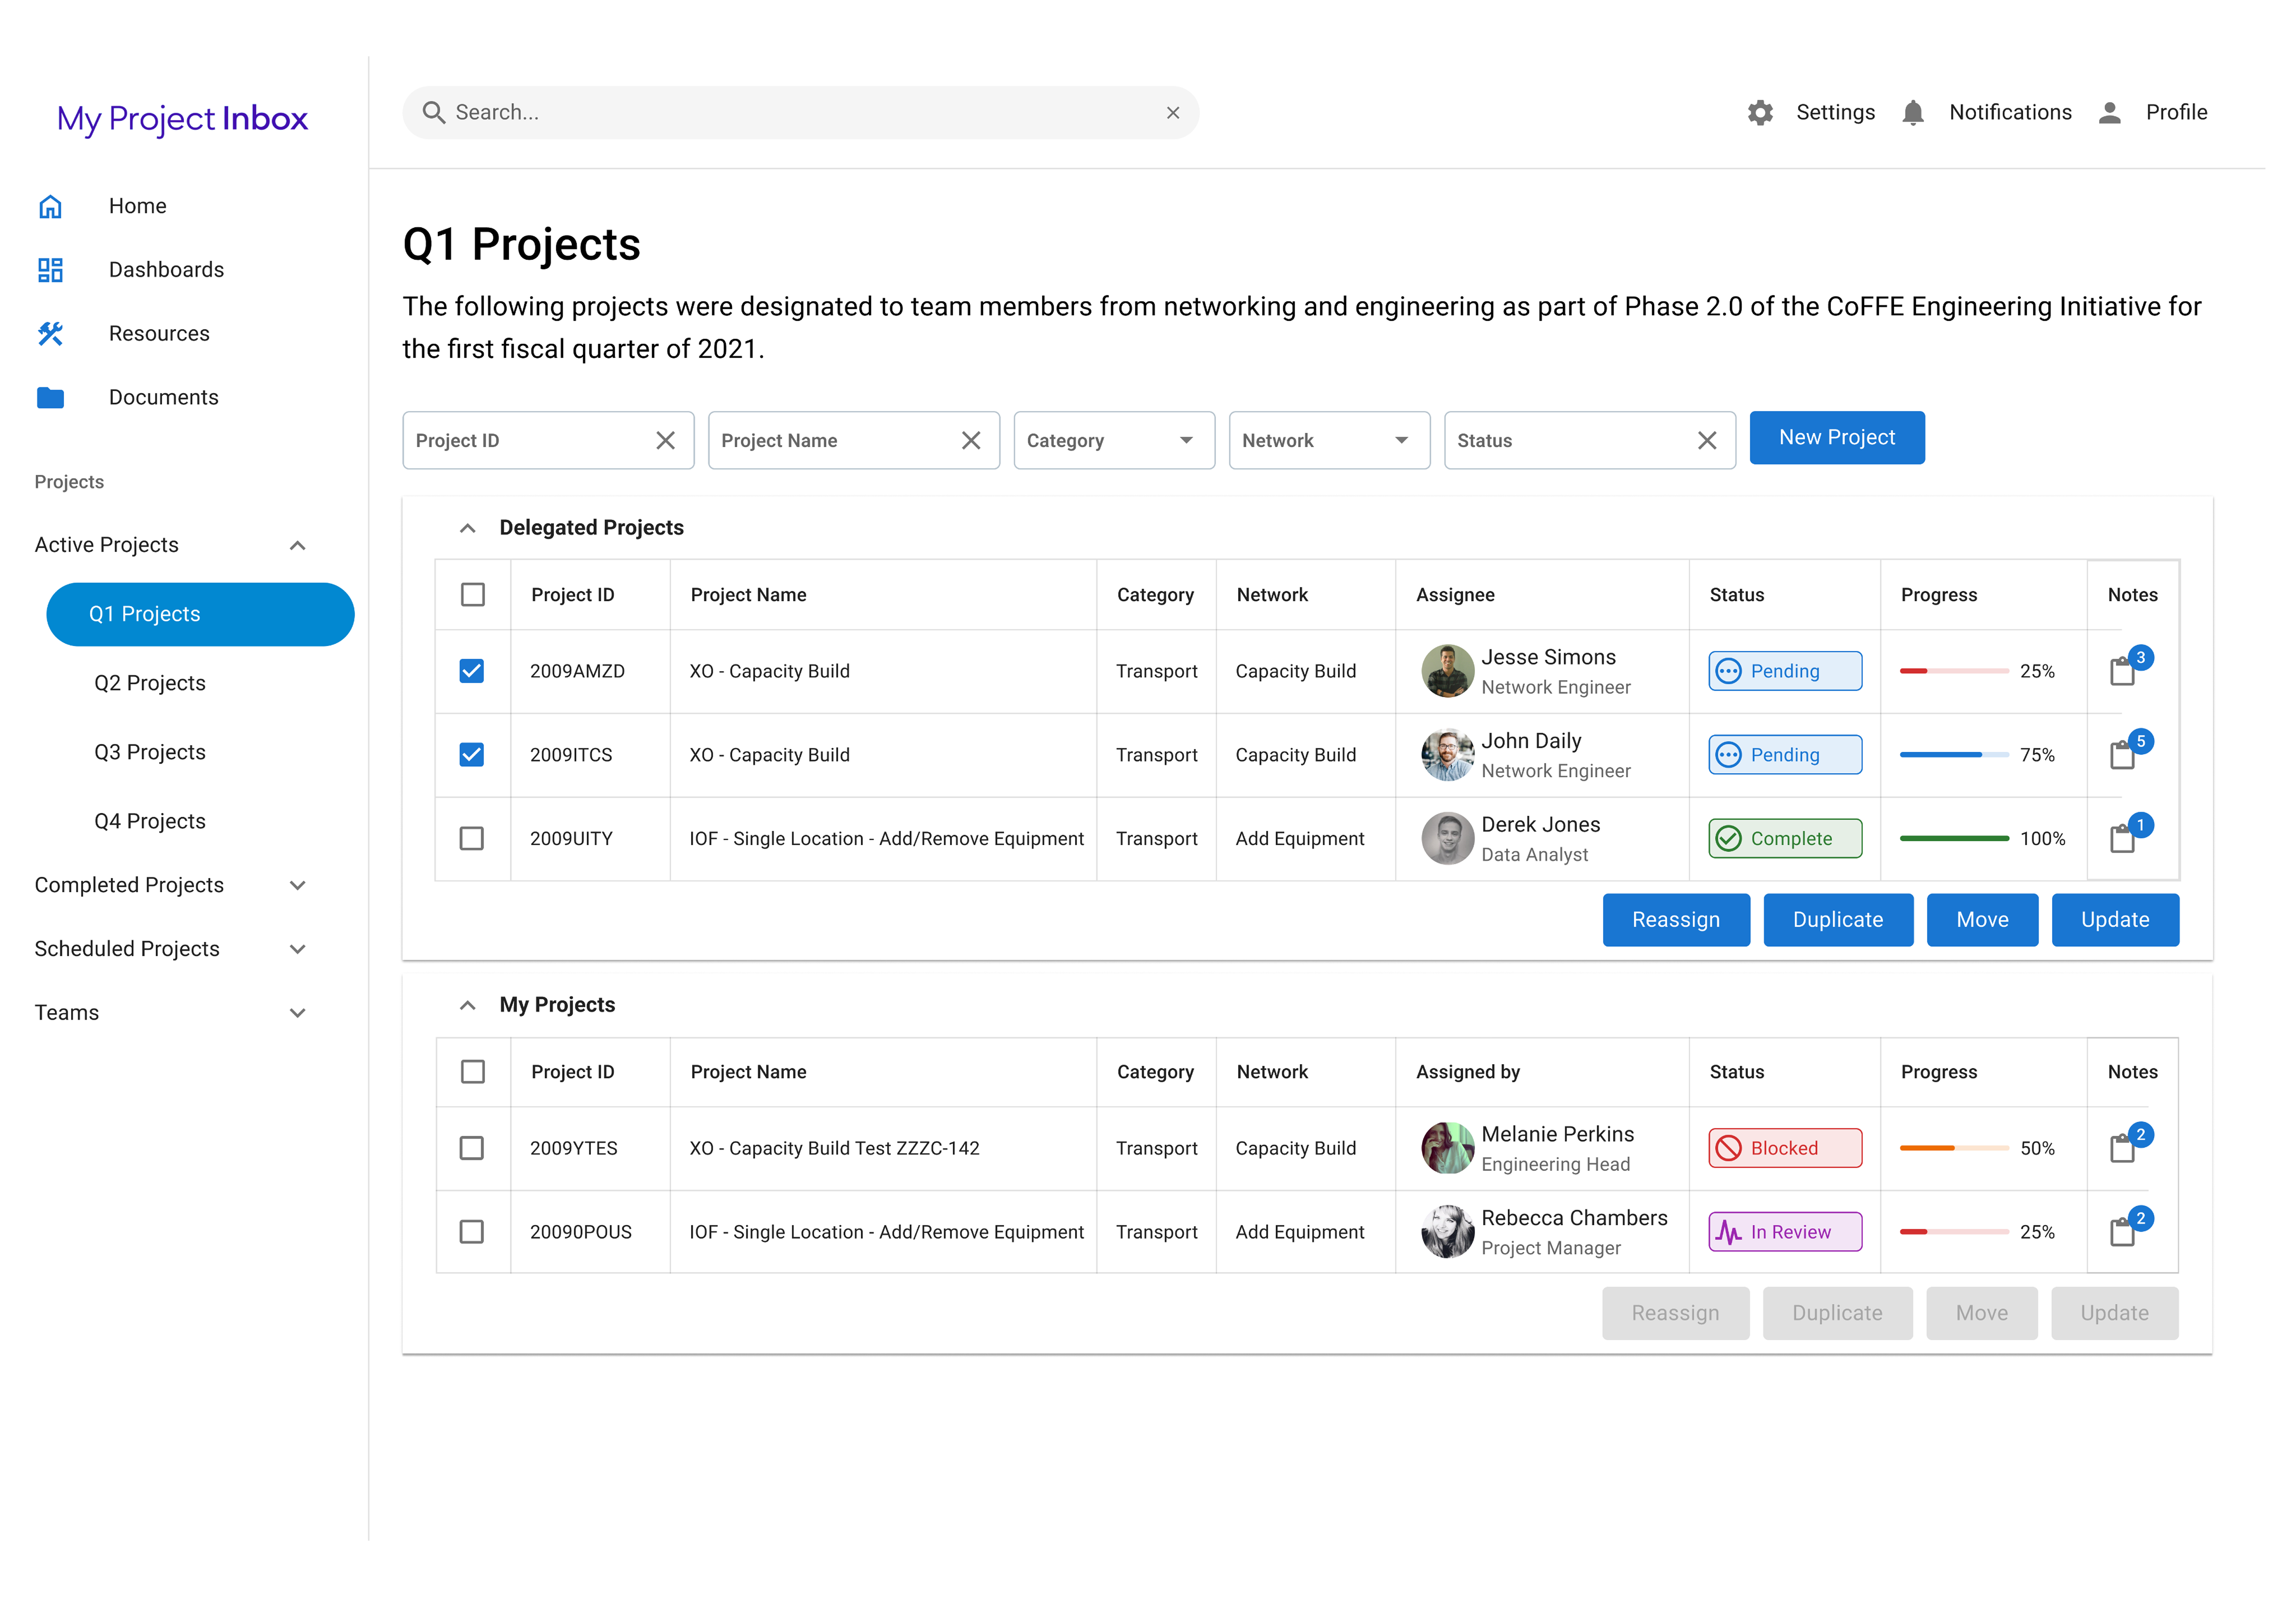This screenshot has height=1597, width=2296.
Task: Click the New Project button
Action: coord(1836,438)
